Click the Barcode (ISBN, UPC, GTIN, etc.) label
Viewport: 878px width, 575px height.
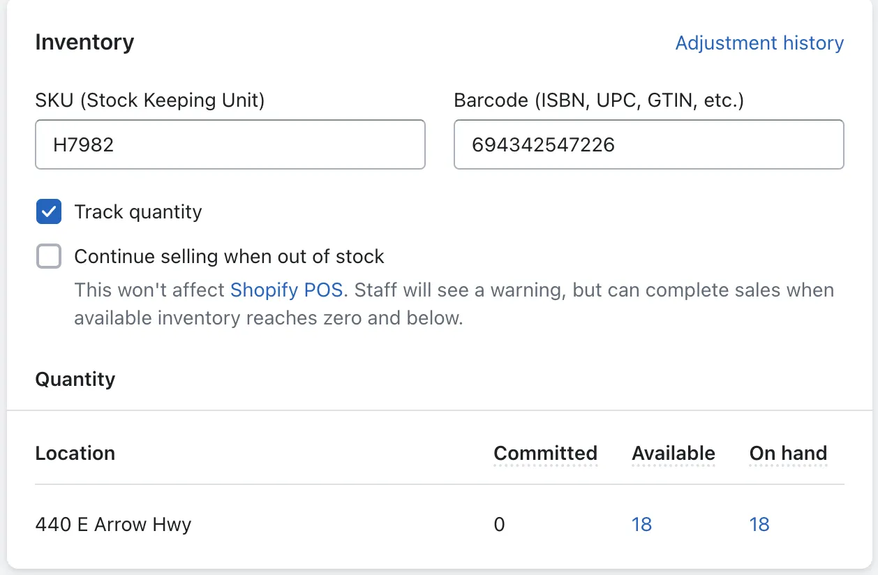(599, 100)
